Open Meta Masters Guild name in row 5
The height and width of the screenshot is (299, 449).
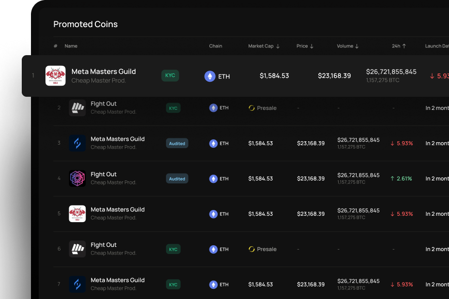(118, 209)
